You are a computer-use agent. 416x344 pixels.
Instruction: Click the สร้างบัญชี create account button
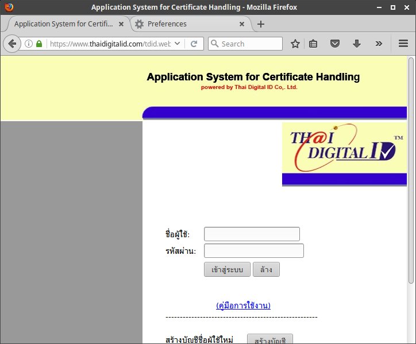pyautogui.click(x=270, y=339)
